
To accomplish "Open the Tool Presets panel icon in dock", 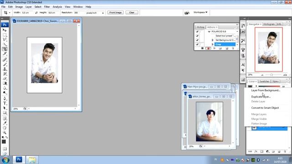I will tap(243, 41).
